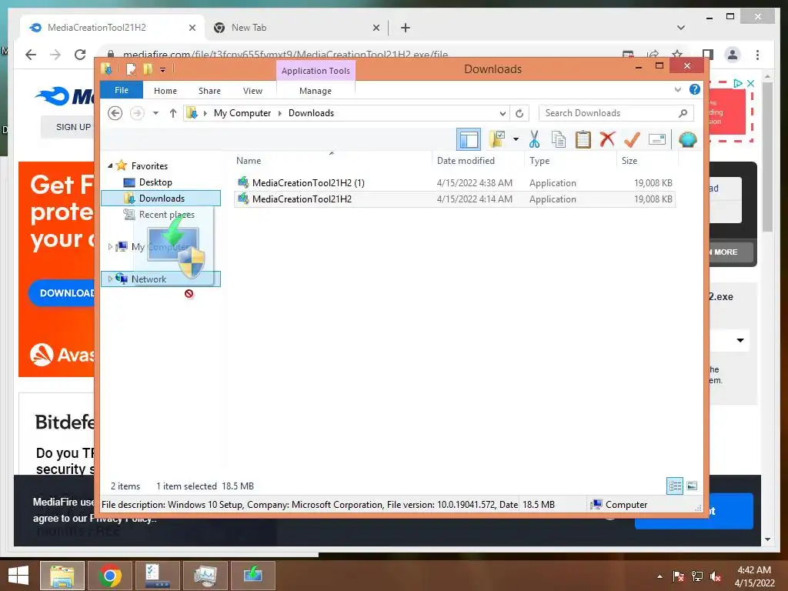Click the volume muted tray icon

(715, 576)
